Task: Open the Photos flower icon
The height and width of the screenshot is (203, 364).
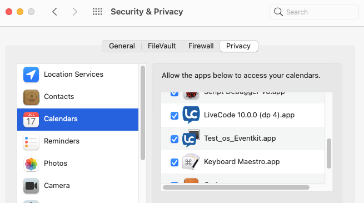Action: pos(31,164)
